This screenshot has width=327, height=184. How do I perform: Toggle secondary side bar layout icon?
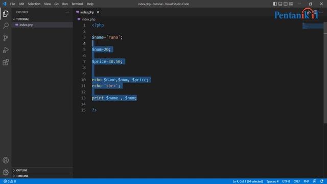pos(286,4)
